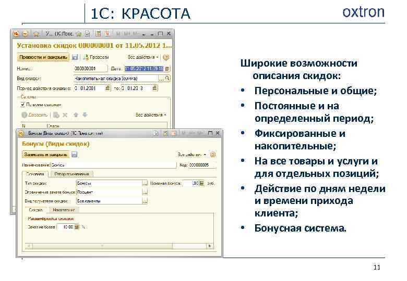The height and width of the screenshot is (281, 407).
Task: Click the 1C logo icon in Установка скидок title bar
Action: (x=16, y=34)
